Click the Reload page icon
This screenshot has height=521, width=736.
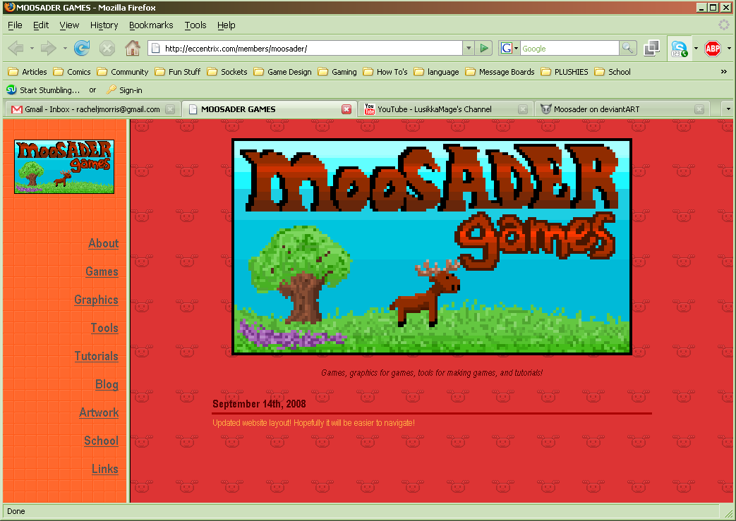82,48
